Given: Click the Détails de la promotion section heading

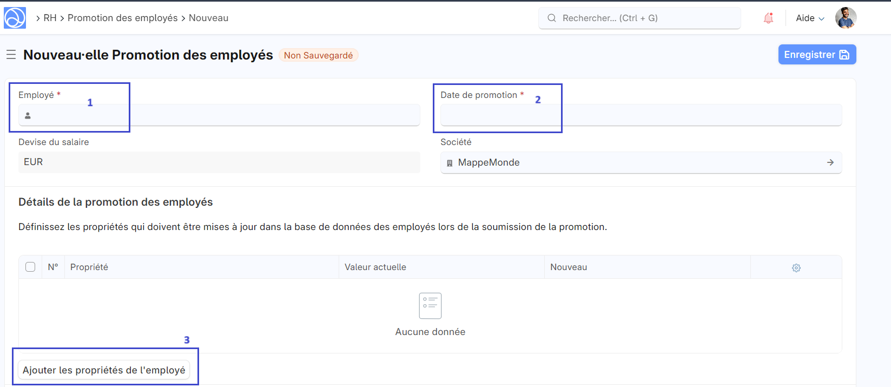Looking at the screenshot, I should [116, 202].
